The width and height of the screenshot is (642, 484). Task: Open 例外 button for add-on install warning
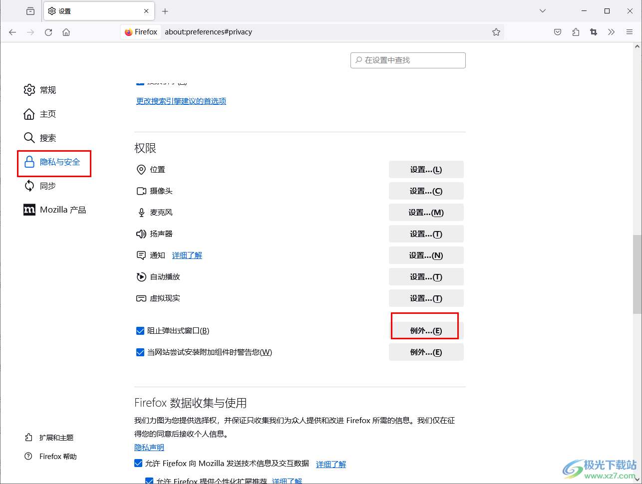[x=426, y=352]
